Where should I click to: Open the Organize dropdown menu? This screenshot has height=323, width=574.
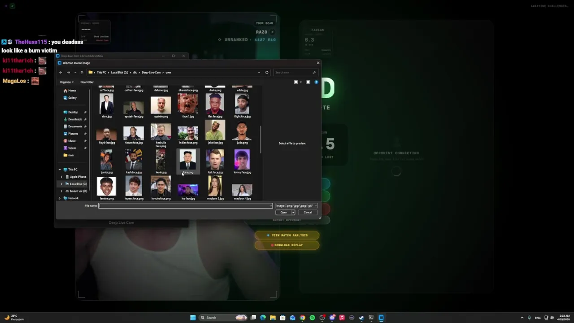(67, 82)
